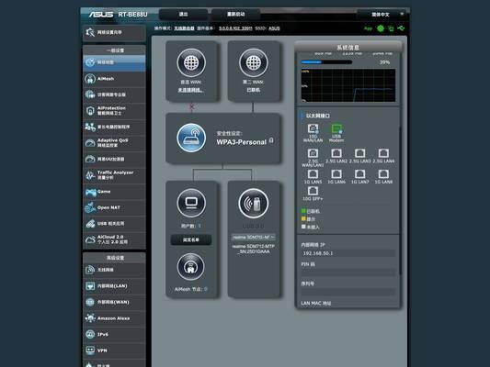
Task: Open the guest network sidebar entry
Action: (x=114, y=95)
